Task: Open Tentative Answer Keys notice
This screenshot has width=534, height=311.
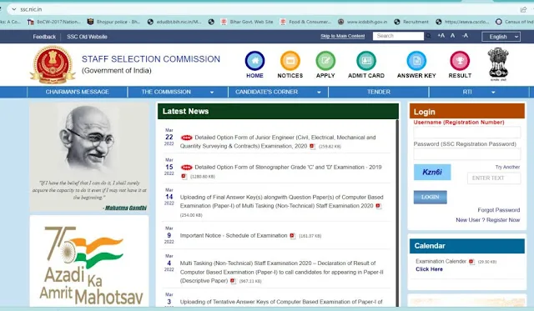Action: (281, 302)
